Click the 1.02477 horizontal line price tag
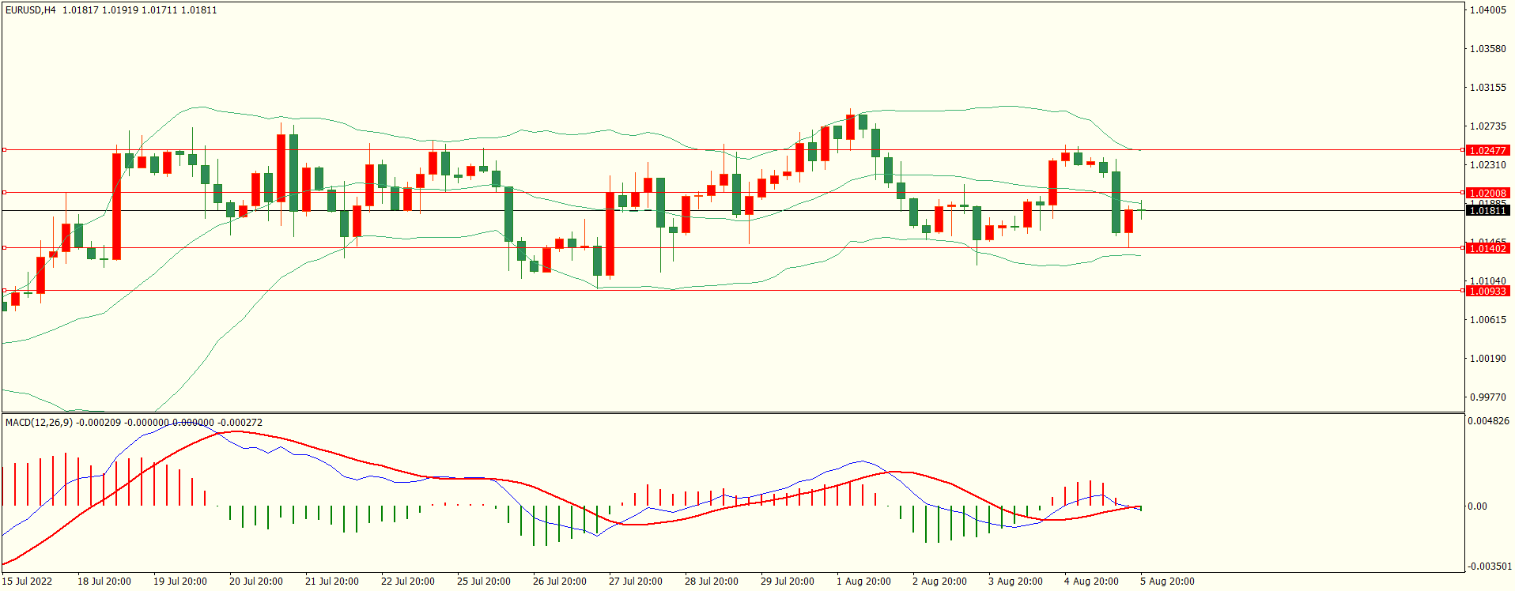This screenshot has height=591, width=1515. [1487, 150]
